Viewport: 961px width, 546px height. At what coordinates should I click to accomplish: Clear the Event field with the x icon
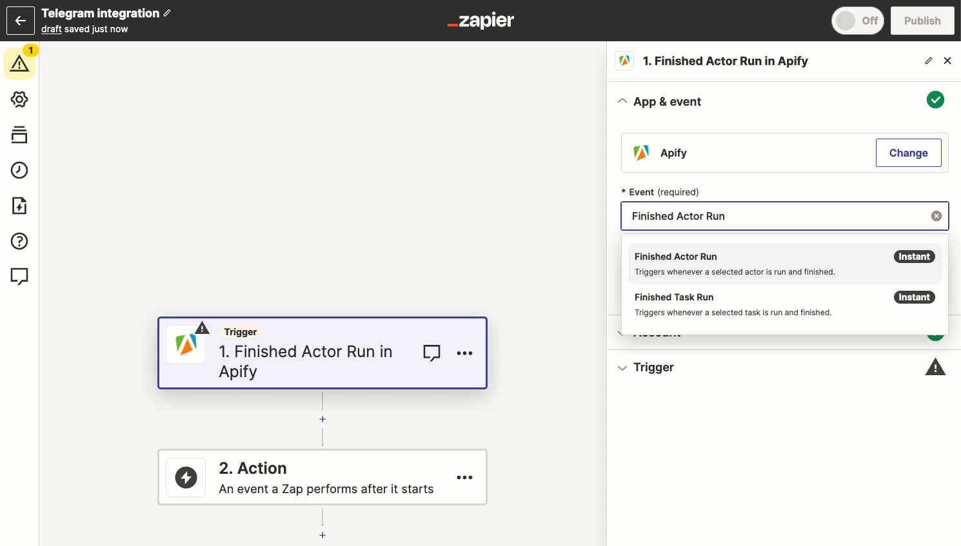click(x=936, y=216)
